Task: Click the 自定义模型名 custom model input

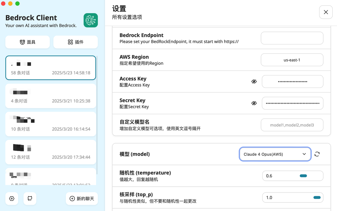Action: (x=292, y=125)
